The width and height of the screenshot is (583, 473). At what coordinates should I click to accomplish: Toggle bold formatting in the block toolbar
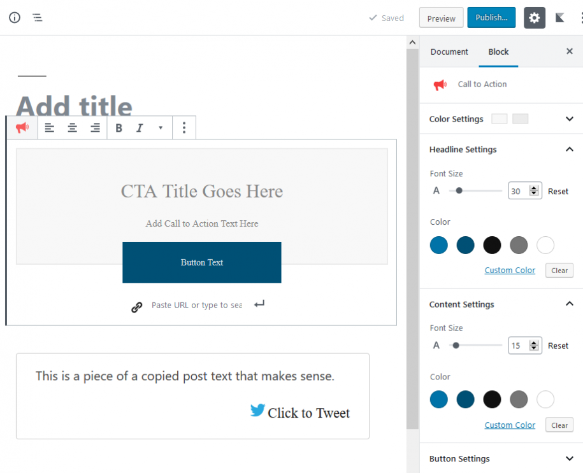pos(119,127)
